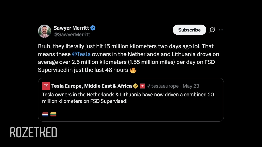Follow the @Tesla mention link
Viewport: 262px width, 147px height.
[81, 54]
